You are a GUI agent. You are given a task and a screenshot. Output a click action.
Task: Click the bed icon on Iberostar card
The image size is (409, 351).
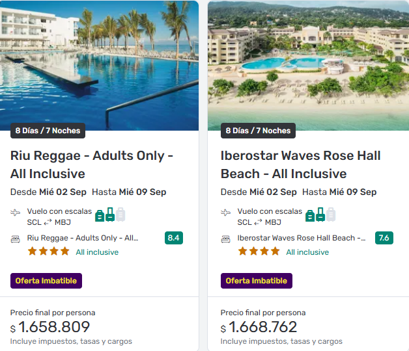[226, 239]
